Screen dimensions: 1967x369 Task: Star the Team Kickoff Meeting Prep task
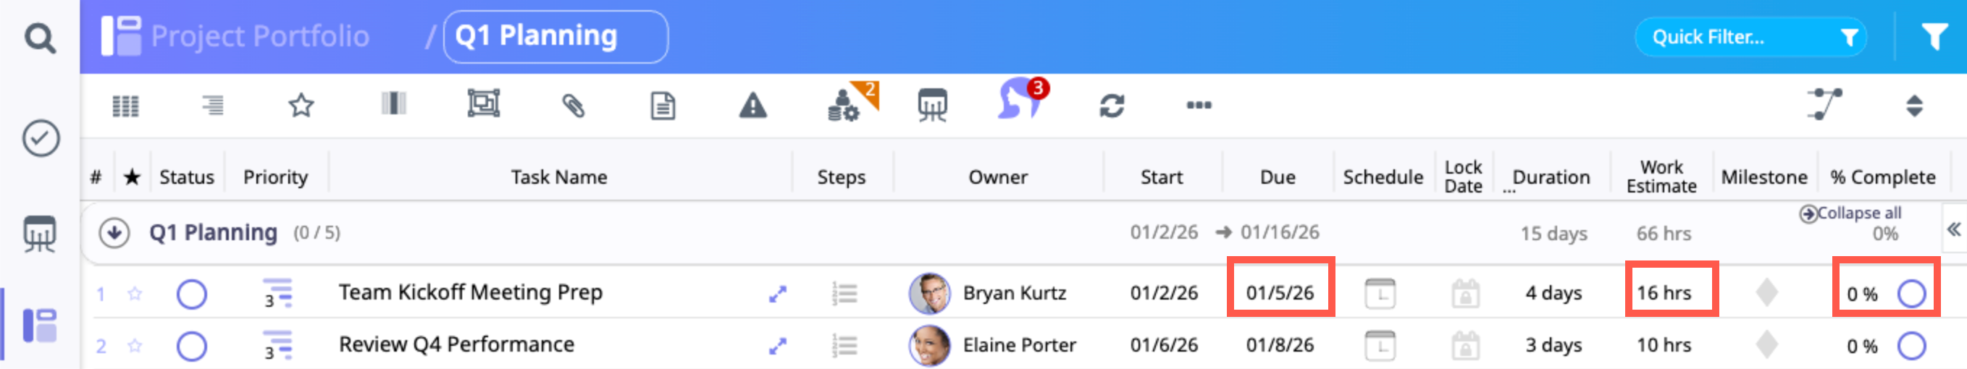pyautogui.click(x=135, y=294)
